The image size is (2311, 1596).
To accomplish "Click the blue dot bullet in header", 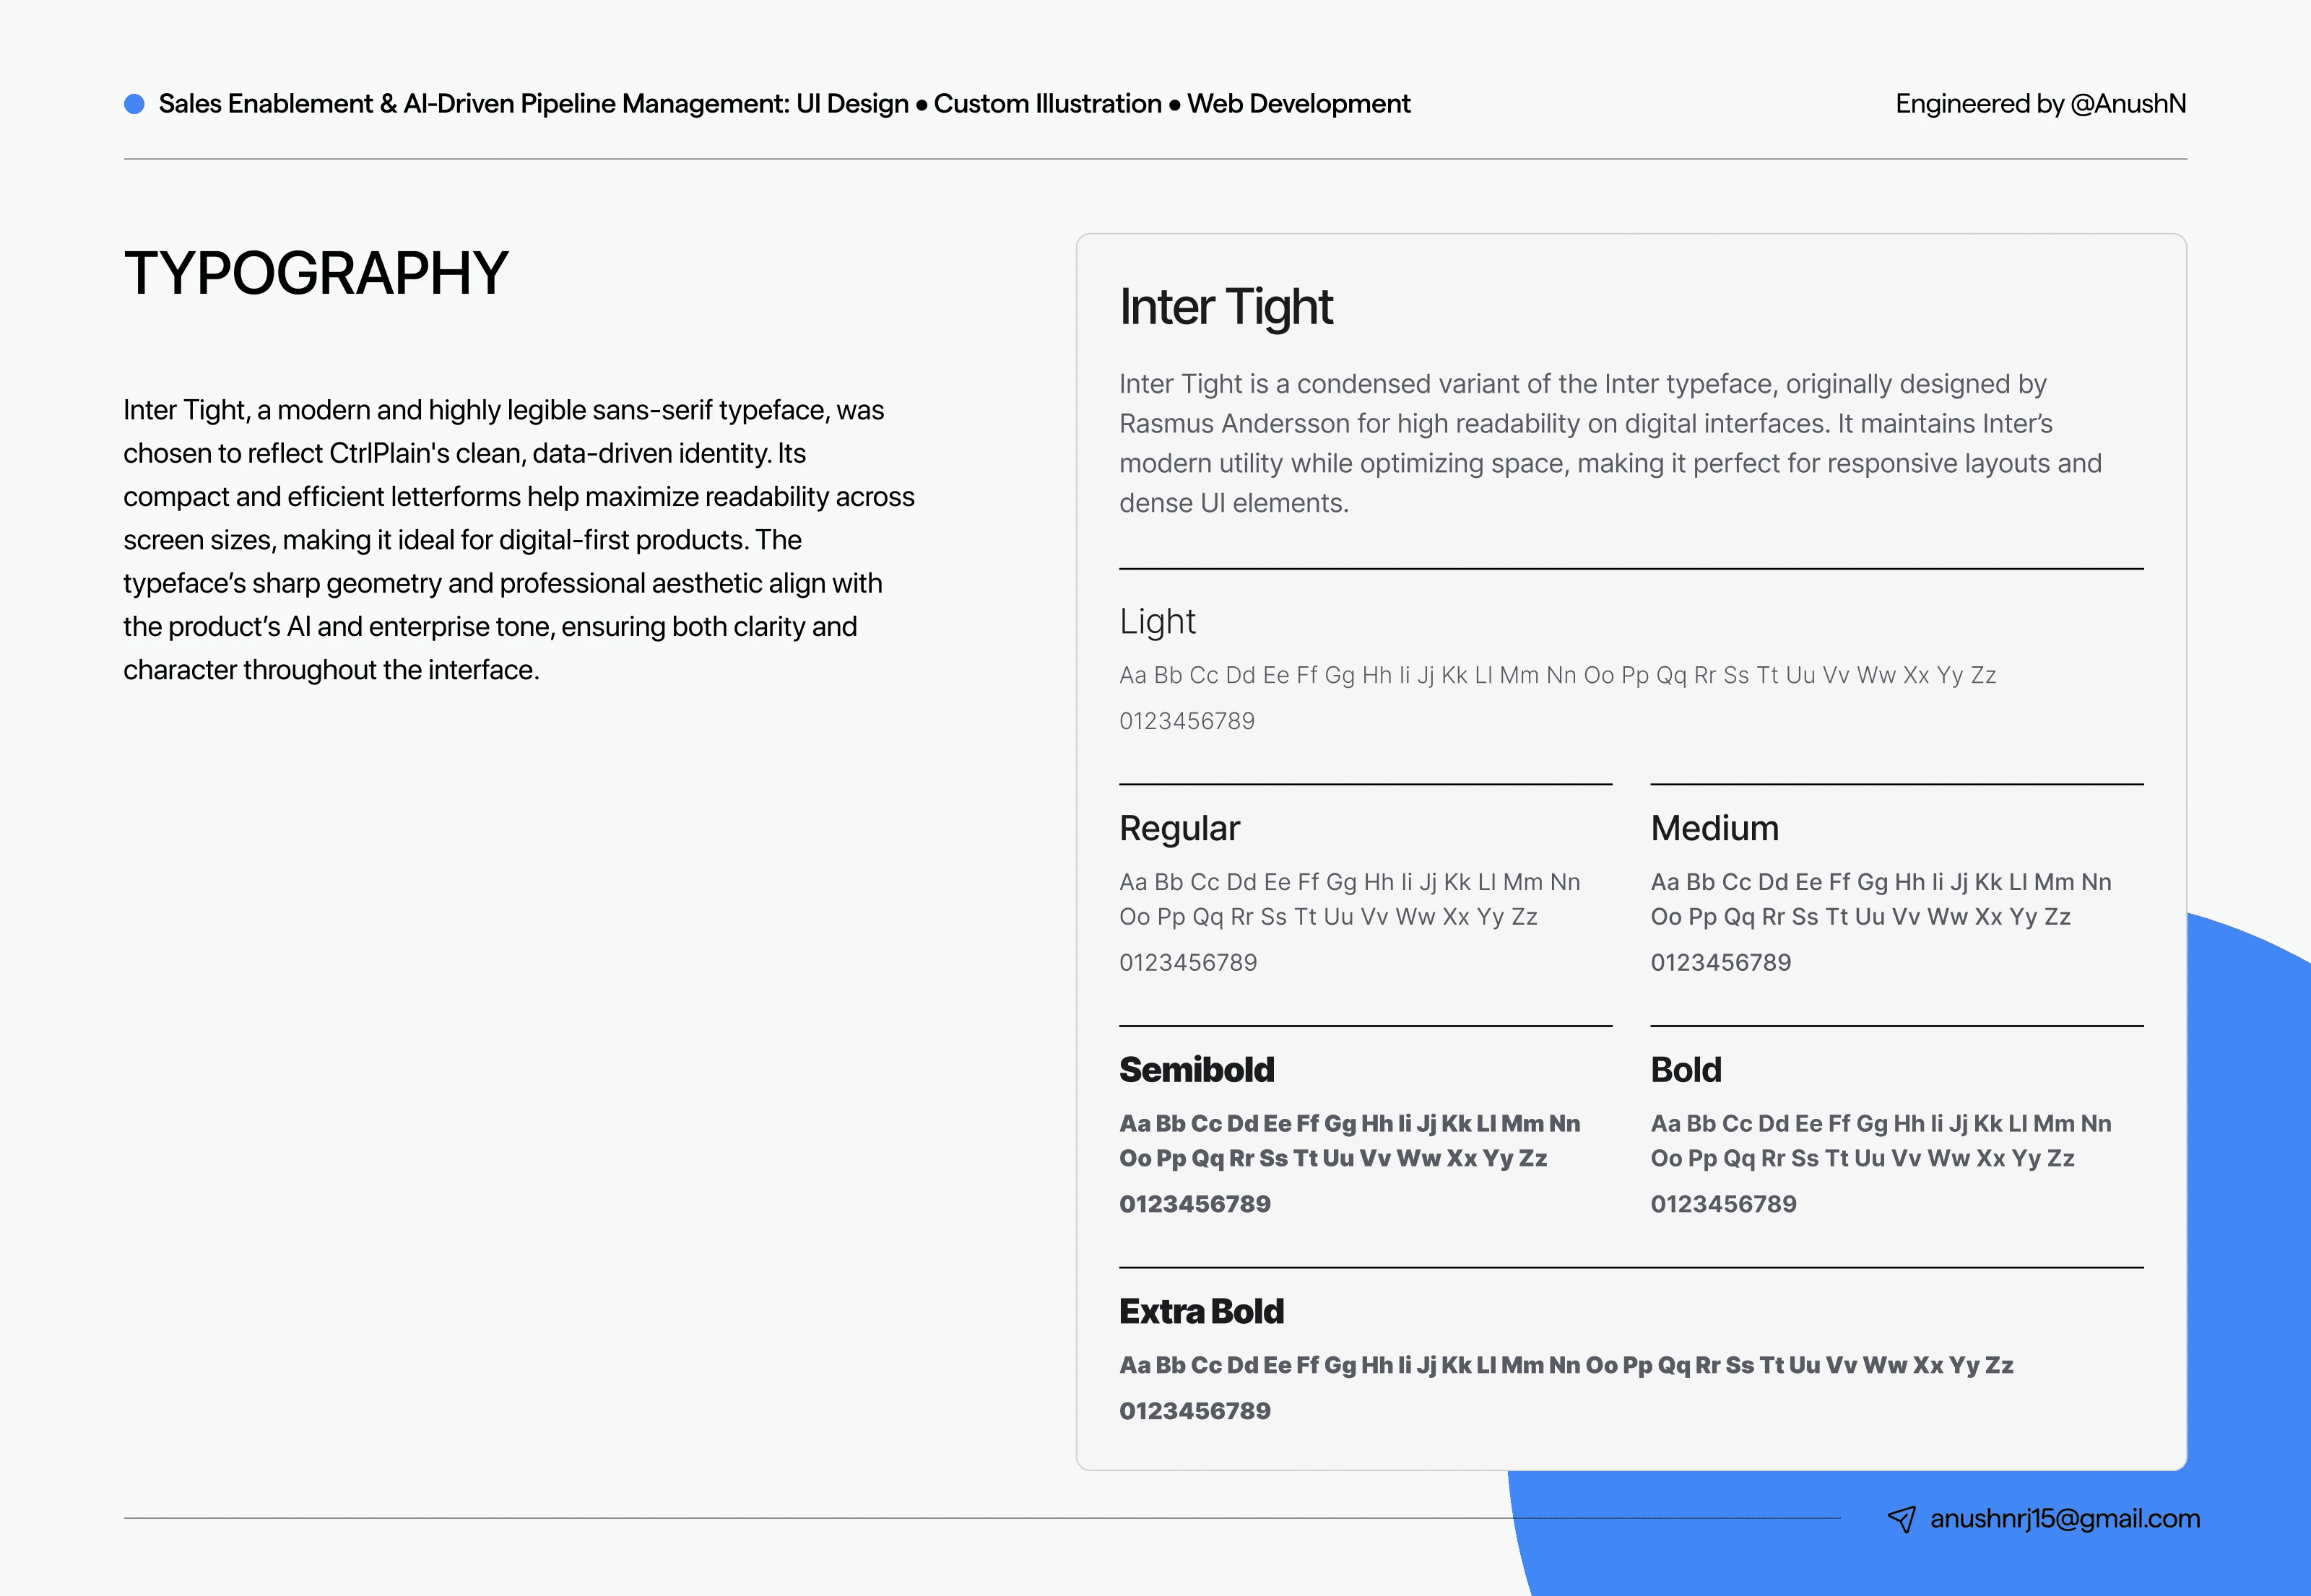I will pos(134,104).
